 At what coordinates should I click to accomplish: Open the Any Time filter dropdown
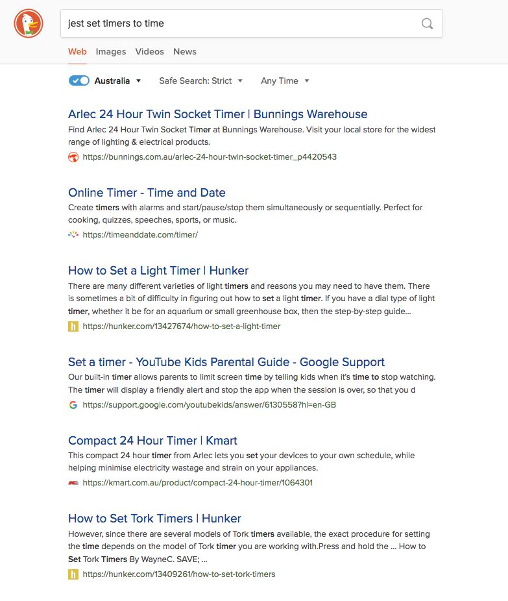coord(285,81)
